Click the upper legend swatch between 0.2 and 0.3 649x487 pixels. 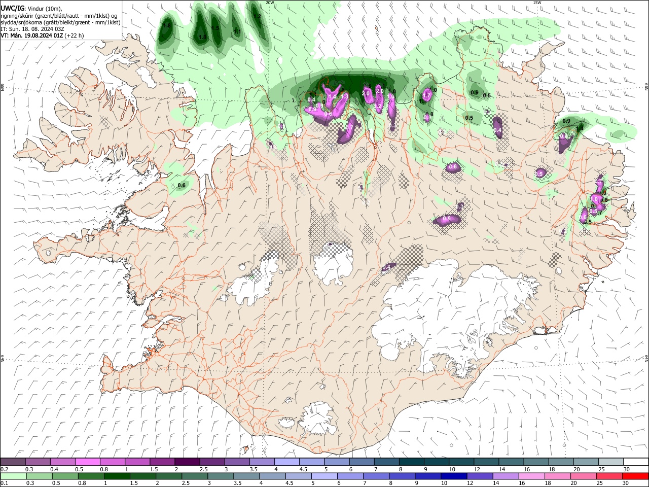point(13,462)
